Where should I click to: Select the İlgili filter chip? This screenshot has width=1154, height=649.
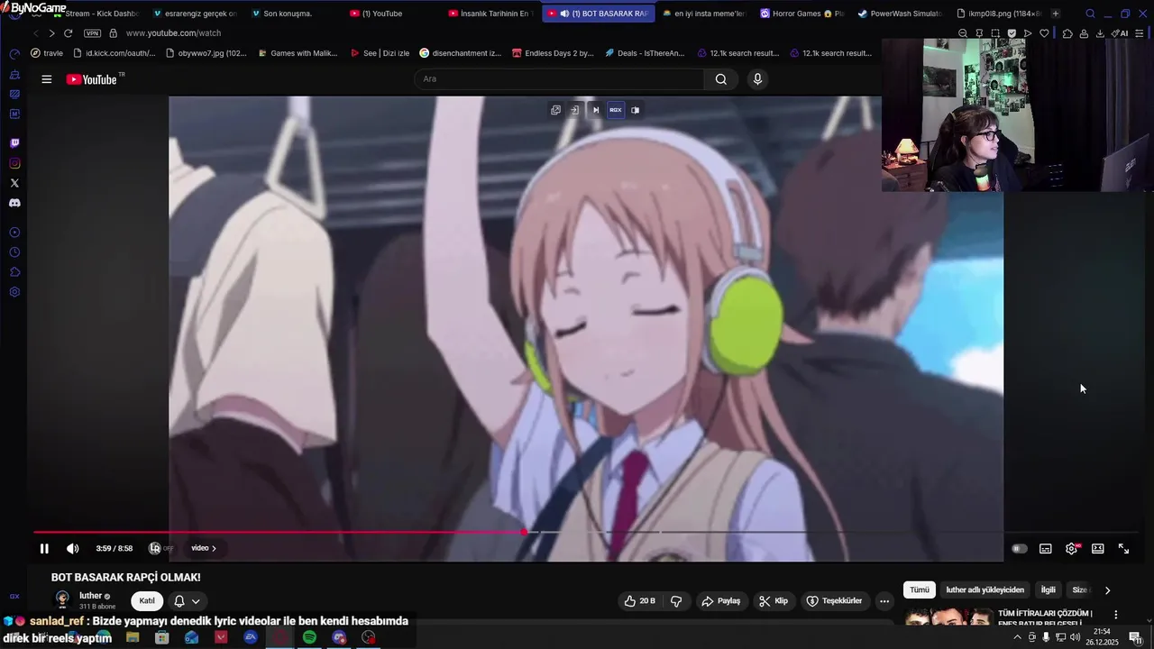[x=1049, y=590]
